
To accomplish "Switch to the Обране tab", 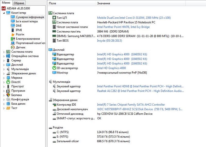I will [19, 3].
